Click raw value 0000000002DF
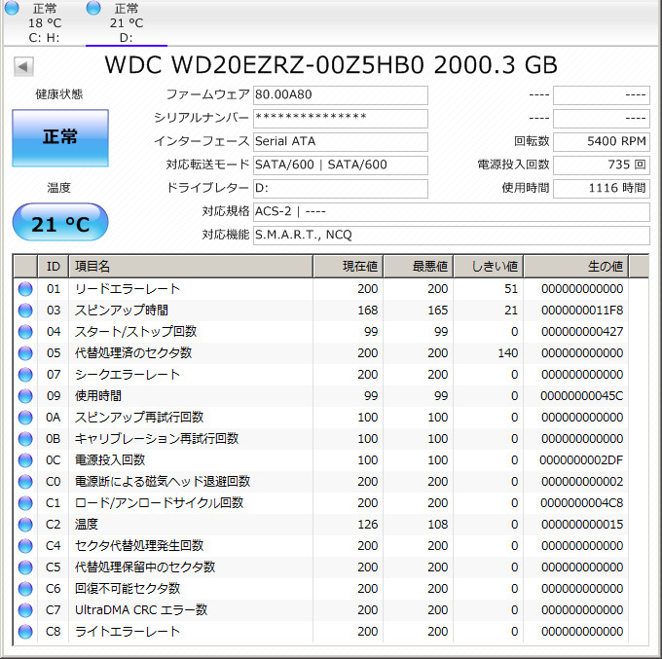The image size is (662, 659). tap(582, 460)
